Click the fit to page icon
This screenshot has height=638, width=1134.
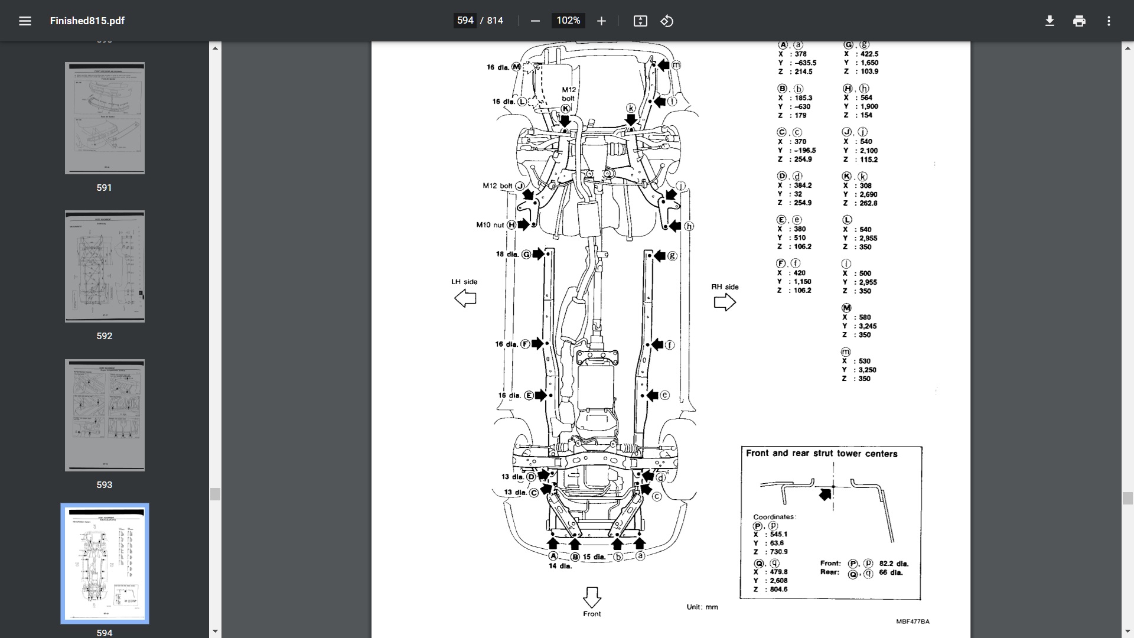tap(640, 21)
